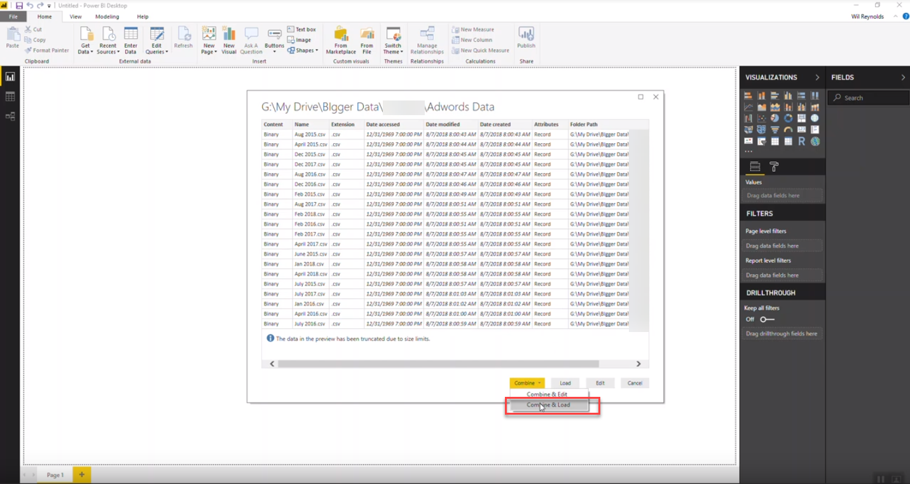Click the dialog scroll left arrow

tap(272, 364)
